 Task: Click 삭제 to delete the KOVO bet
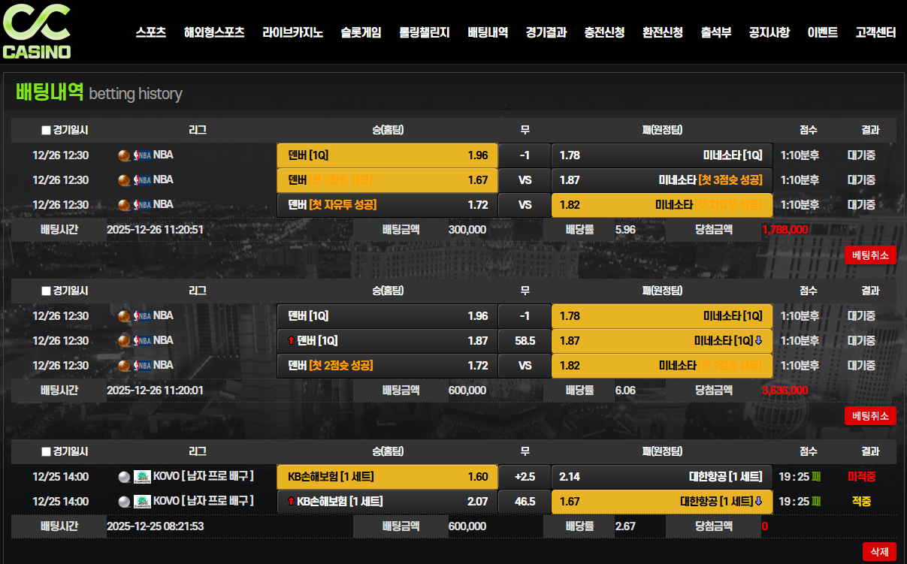878,551
